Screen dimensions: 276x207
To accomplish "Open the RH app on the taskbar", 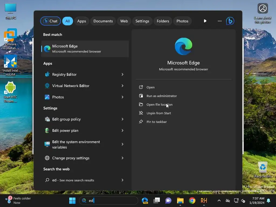I will point(204,201).
